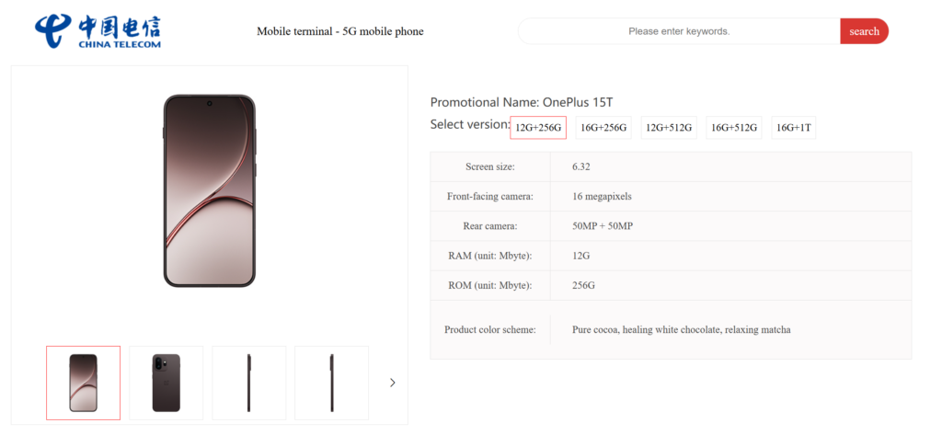Select the third thumbnail showing side profile
Image resolution: width=942 pixels, height=435 pixels.
pos(249,383)
